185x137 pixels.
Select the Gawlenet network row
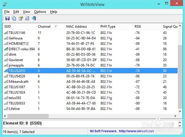click(90, 60)
